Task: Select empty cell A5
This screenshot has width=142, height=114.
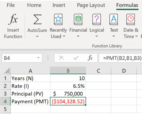Action: (x=30, y=109)
